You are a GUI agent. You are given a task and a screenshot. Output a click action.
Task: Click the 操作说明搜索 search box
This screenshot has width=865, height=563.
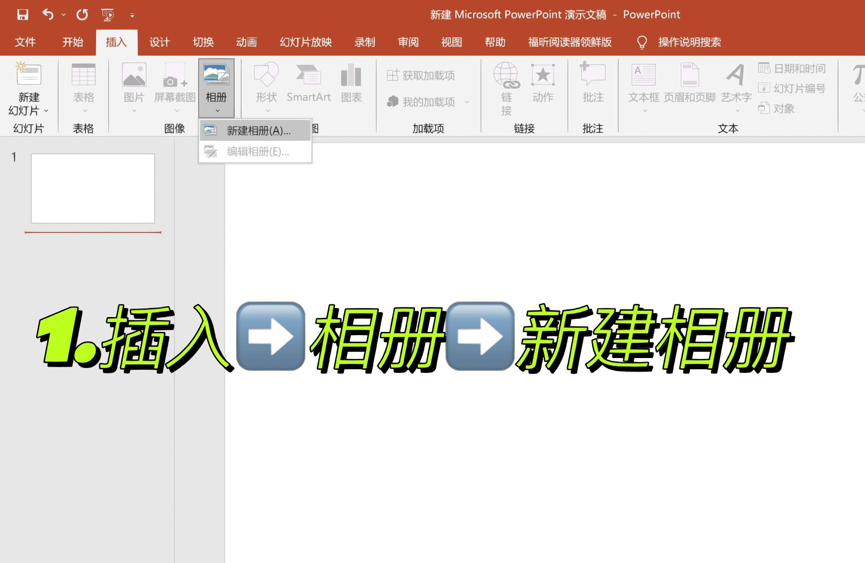click(689, 42)
